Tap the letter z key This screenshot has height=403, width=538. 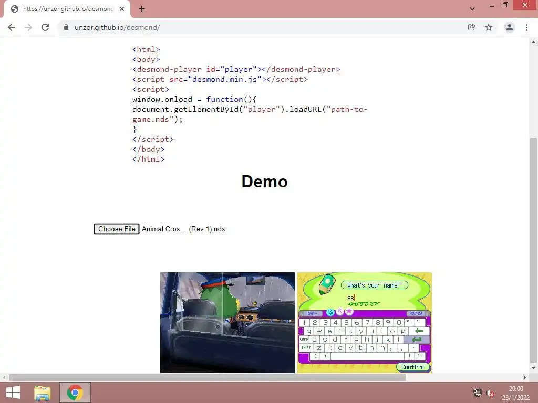click(319, 347)
